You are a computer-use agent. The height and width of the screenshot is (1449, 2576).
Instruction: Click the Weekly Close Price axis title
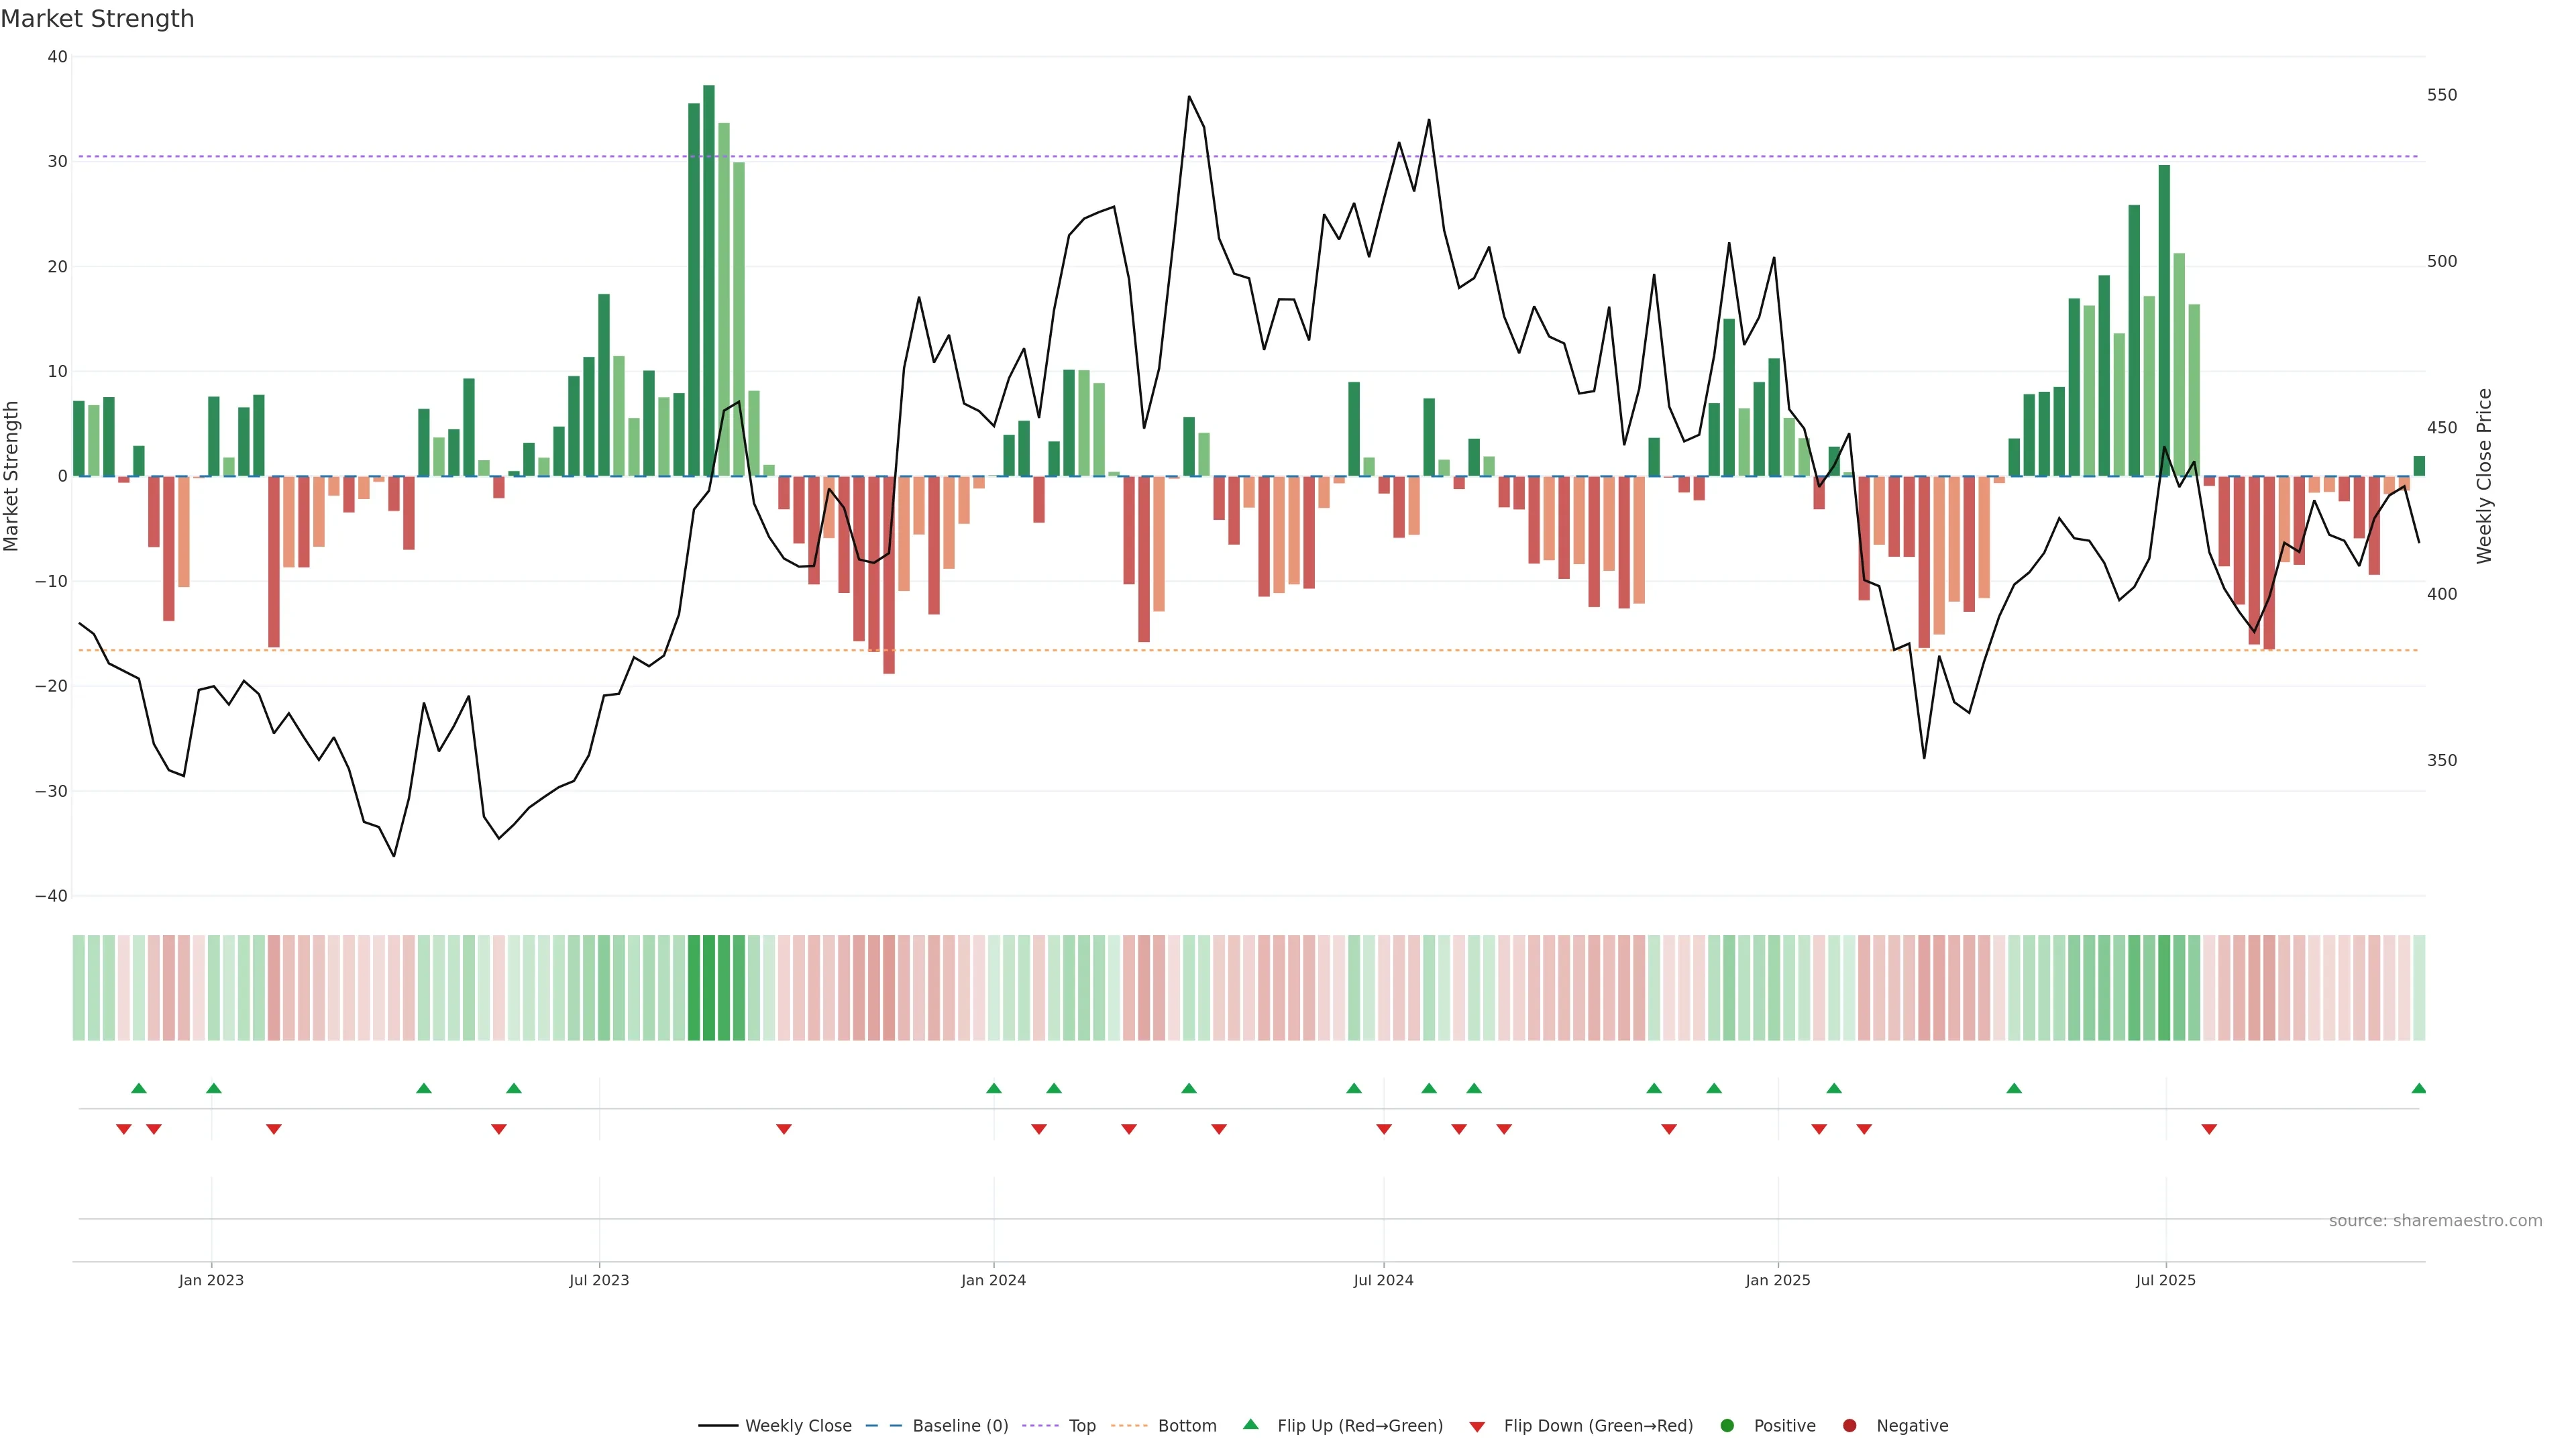pos(2485,476)
